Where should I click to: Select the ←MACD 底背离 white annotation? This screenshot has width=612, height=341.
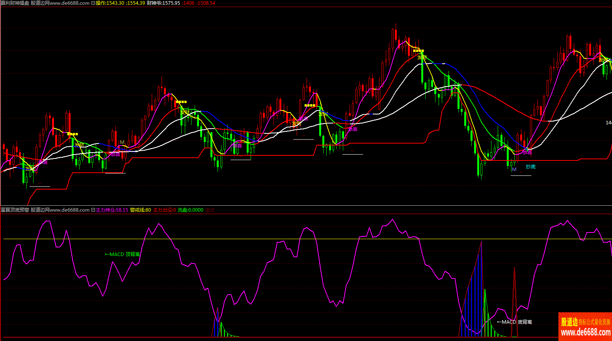pyautogui.click(x=514, y=322)
